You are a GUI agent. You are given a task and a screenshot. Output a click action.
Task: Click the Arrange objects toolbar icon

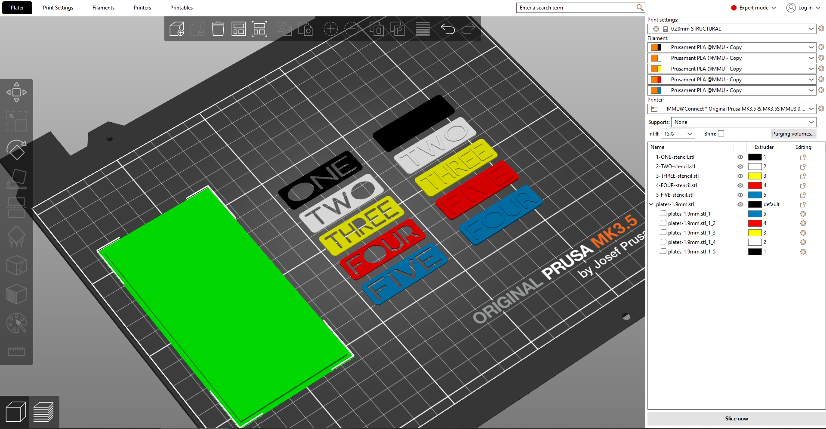tap(238, 29)
